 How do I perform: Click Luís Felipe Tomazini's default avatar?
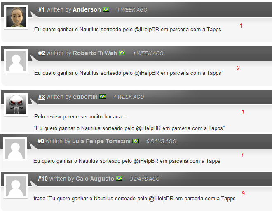point(15,149)
